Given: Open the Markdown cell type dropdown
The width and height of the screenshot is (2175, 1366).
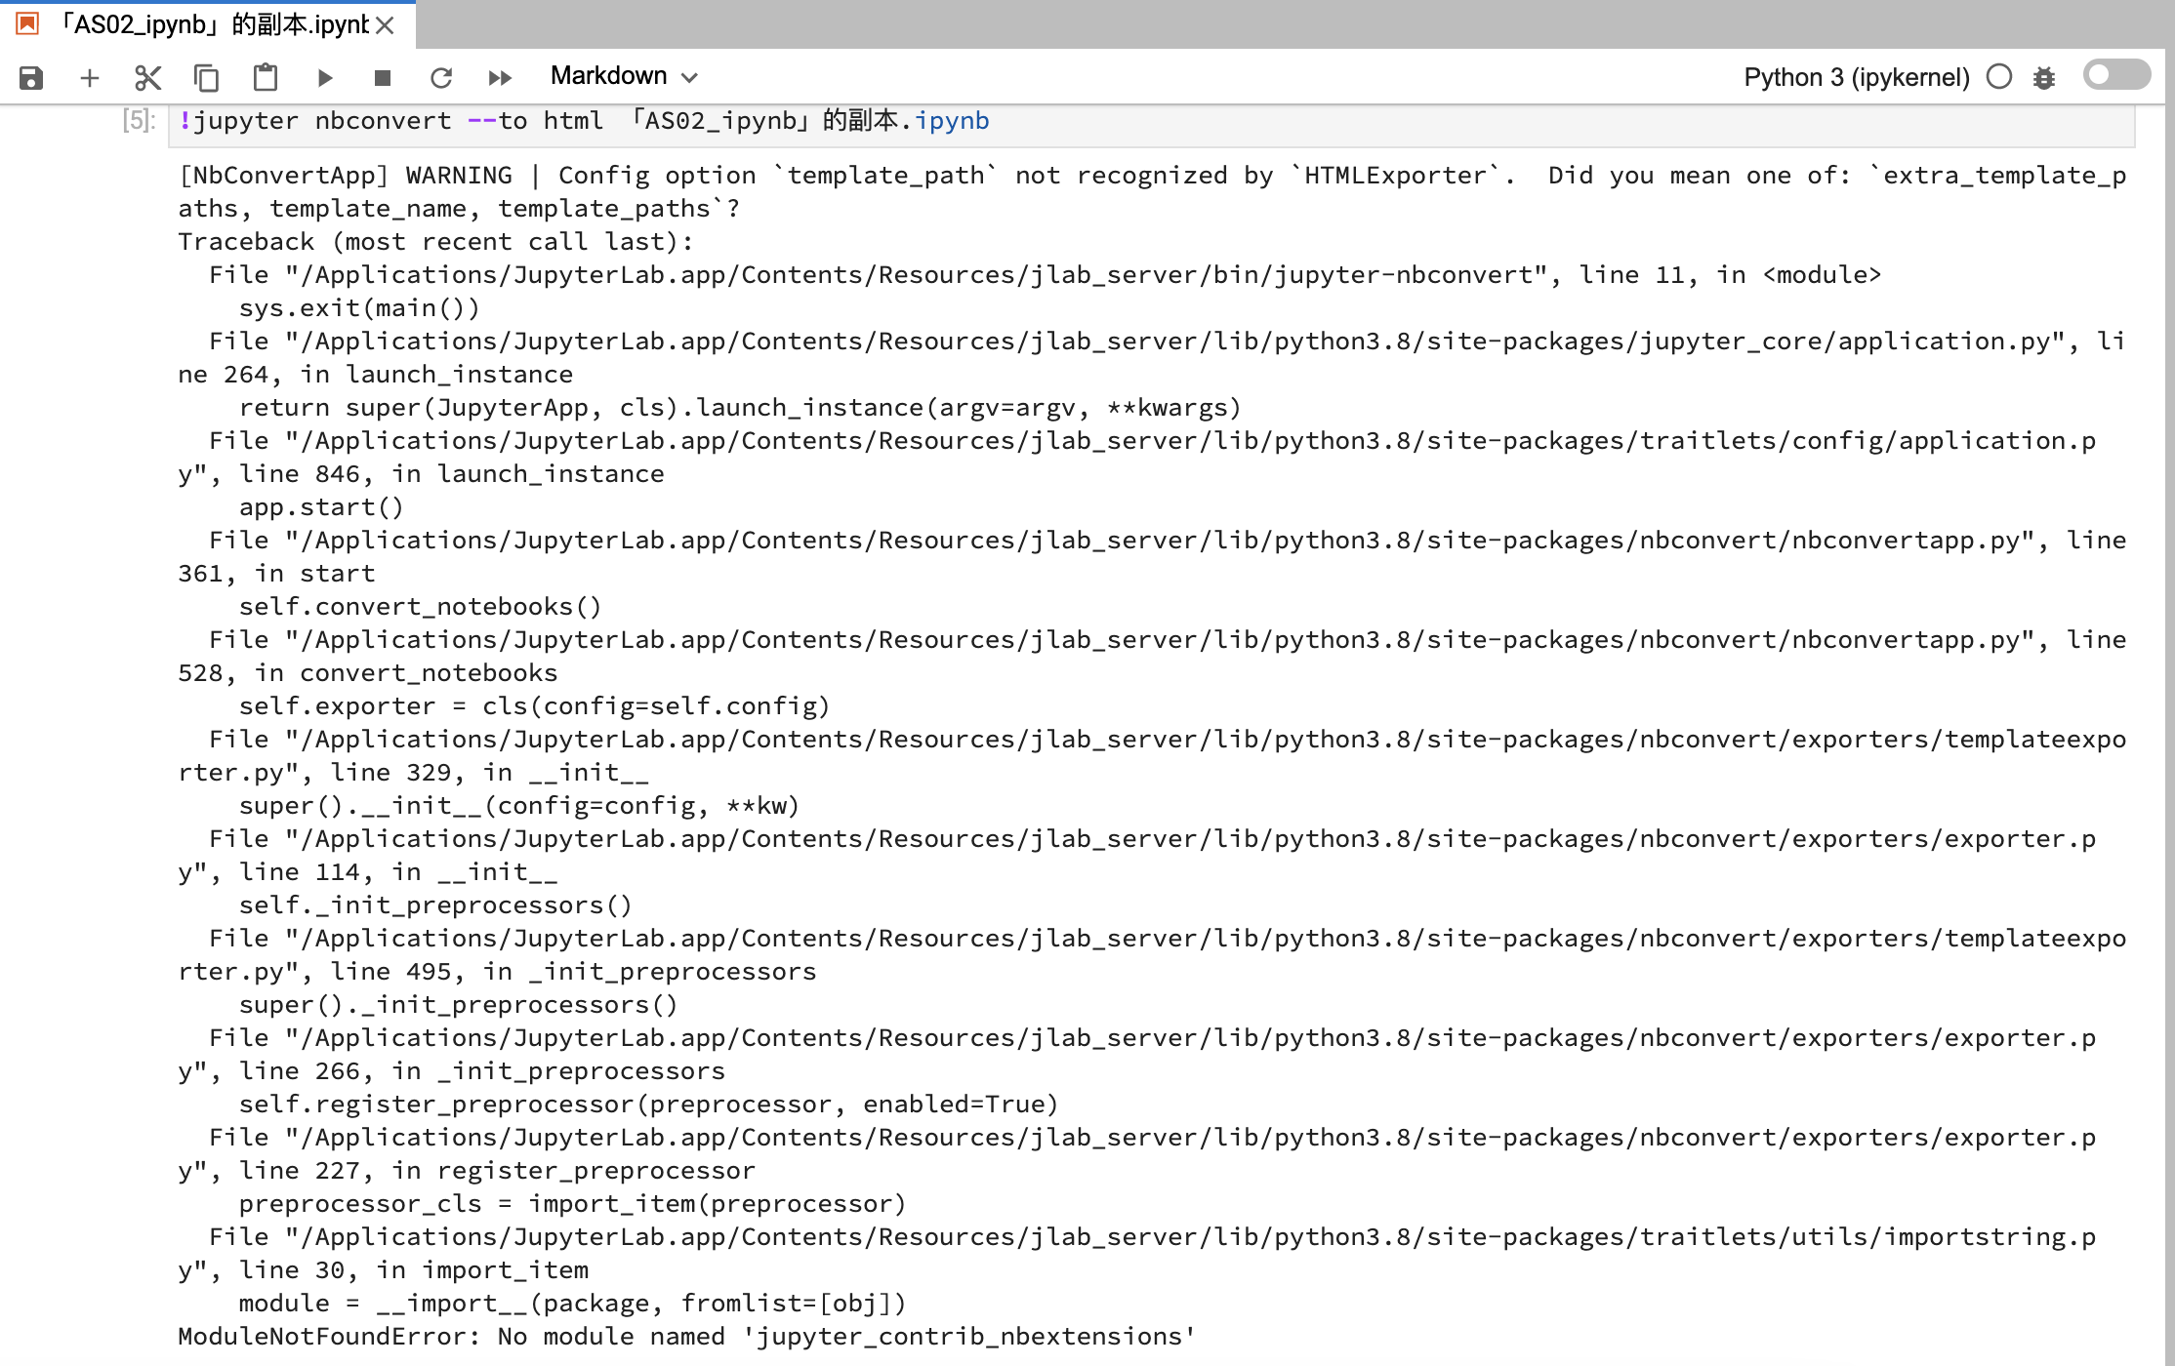Looking at the screenshot, I should [x=610, y=76].
